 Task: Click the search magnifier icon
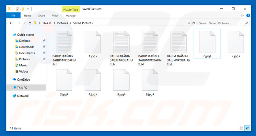pyautogui.click(x=246, y=23)
